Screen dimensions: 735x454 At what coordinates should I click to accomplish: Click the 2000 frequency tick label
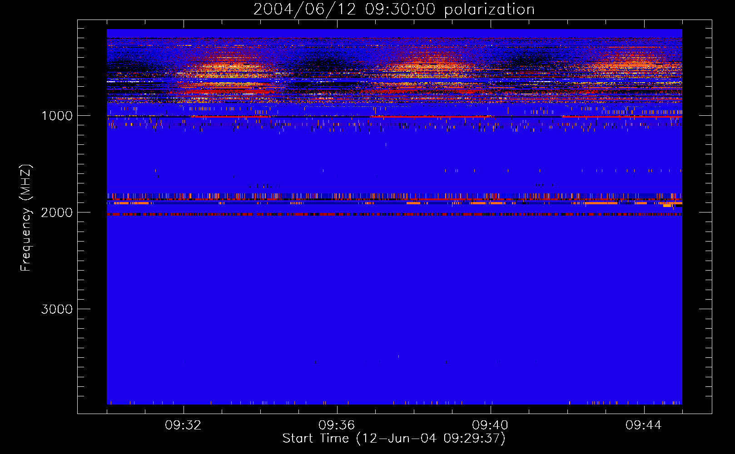click(x=57, y=212)
